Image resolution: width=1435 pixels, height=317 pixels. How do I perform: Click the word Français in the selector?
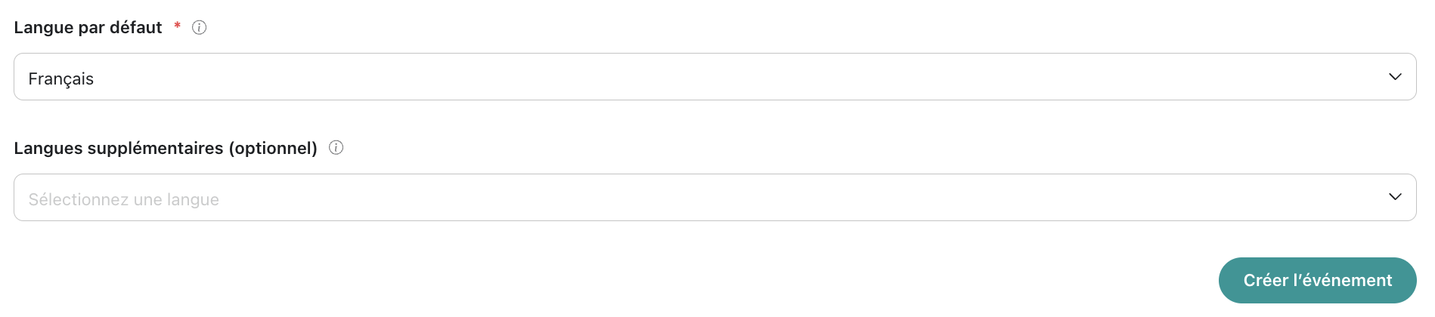[x=61, y=78]
